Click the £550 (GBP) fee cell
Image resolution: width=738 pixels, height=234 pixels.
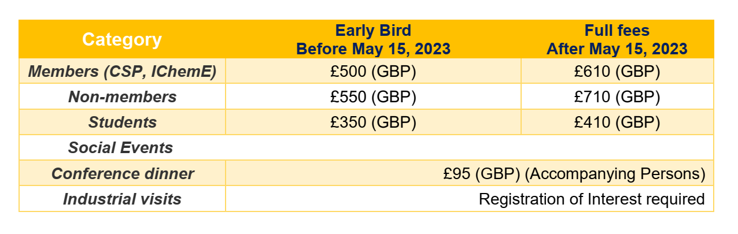373,97
